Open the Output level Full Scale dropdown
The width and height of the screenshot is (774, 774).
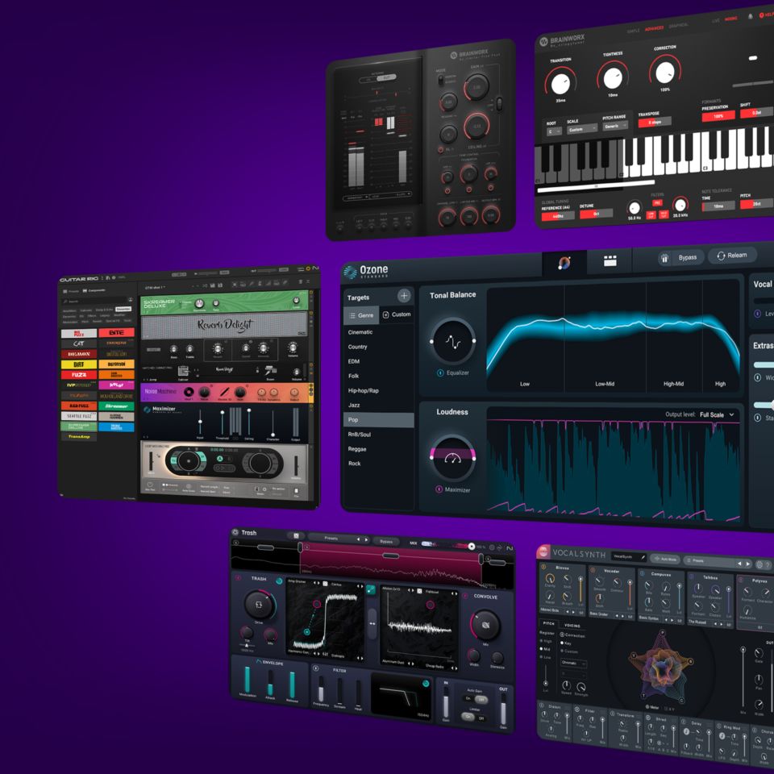717,414
